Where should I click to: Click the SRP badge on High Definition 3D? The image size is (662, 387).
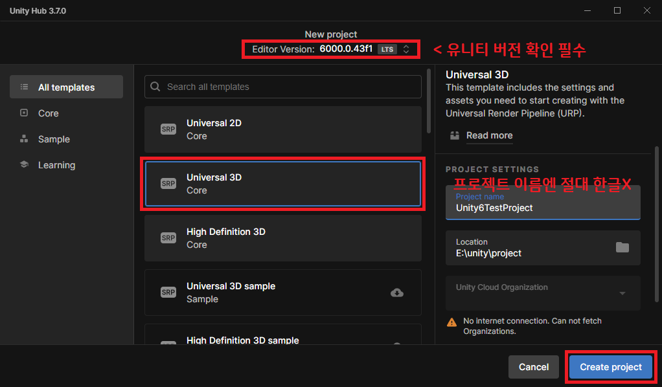coord(168,238)
